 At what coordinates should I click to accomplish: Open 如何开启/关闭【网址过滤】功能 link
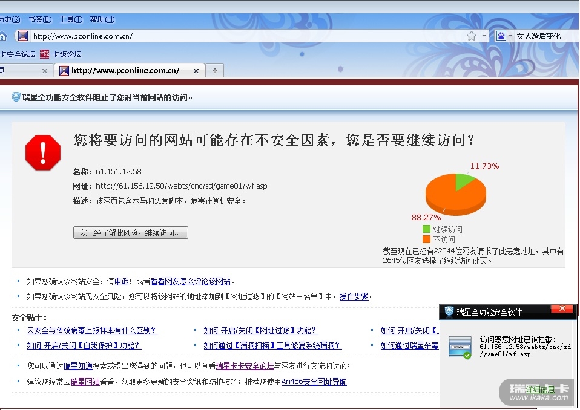click(261, 330)
